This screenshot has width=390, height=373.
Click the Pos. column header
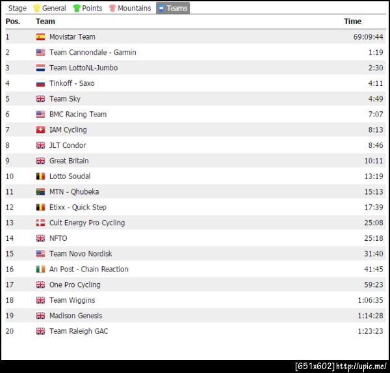(13, 21)
